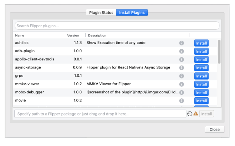Image resolution: width=235 pixels, height=146 pixels.
Task: Click the orange warning triangle icon
Action: [x=195, y=113]
